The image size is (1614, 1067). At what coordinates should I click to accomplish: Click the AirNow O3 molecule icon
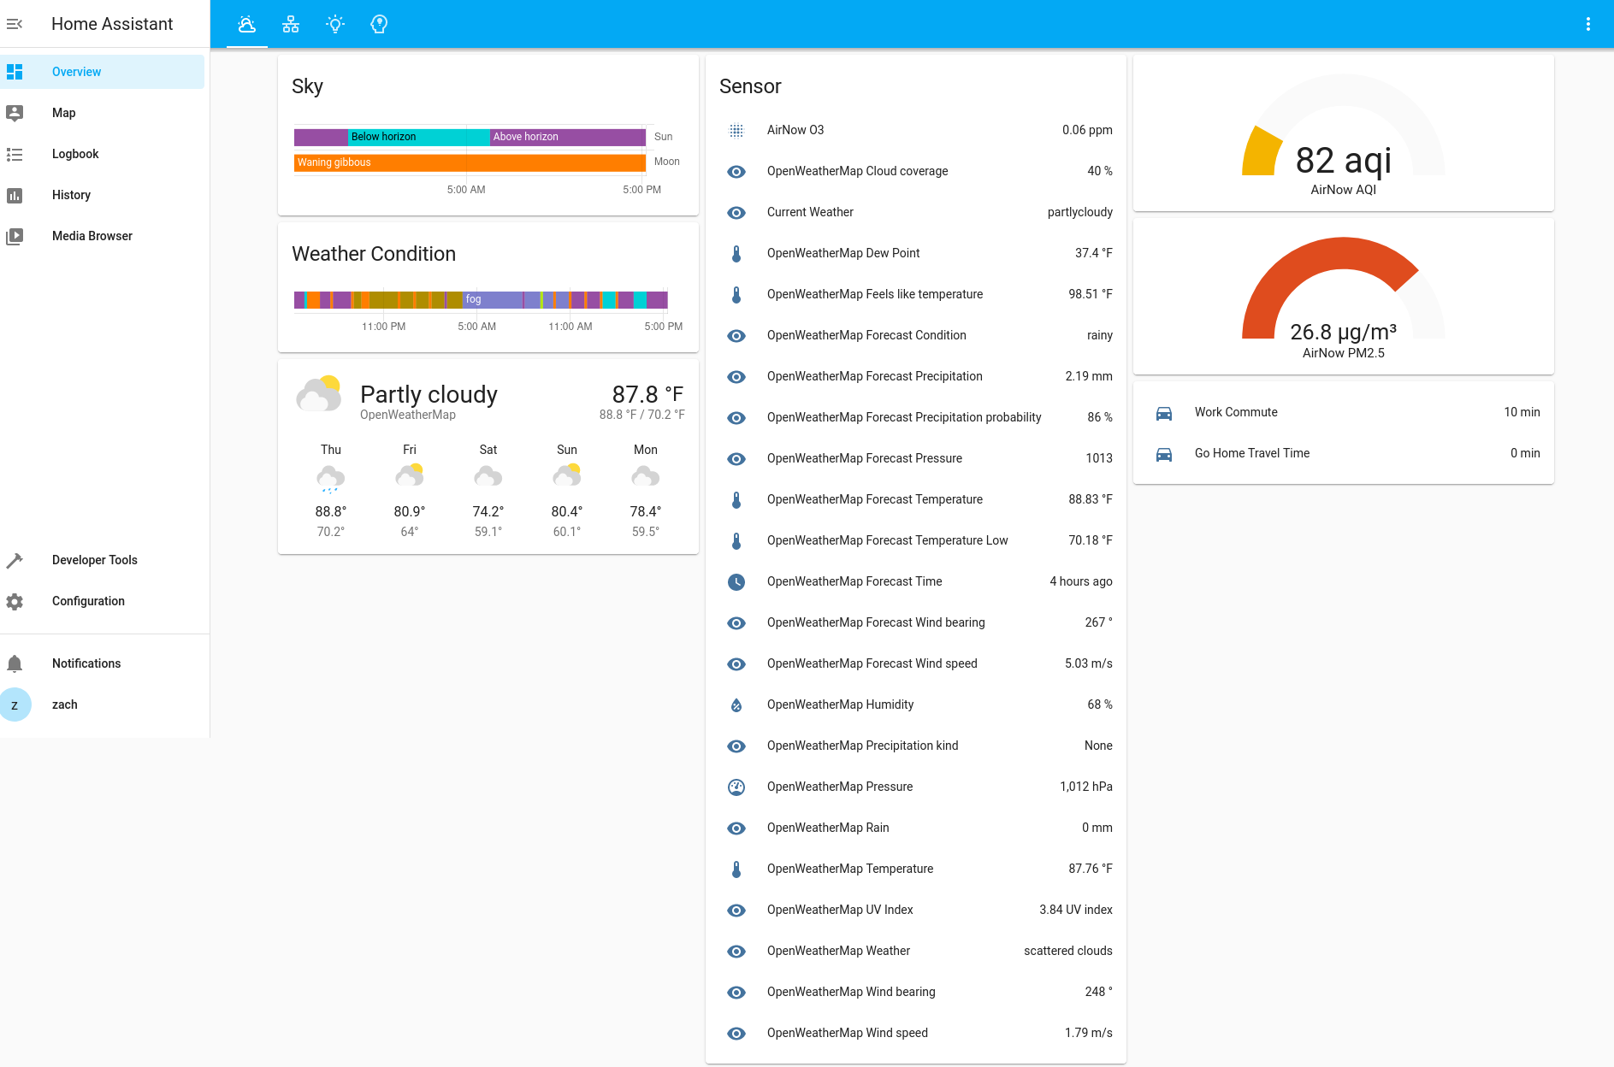[736, 130]
